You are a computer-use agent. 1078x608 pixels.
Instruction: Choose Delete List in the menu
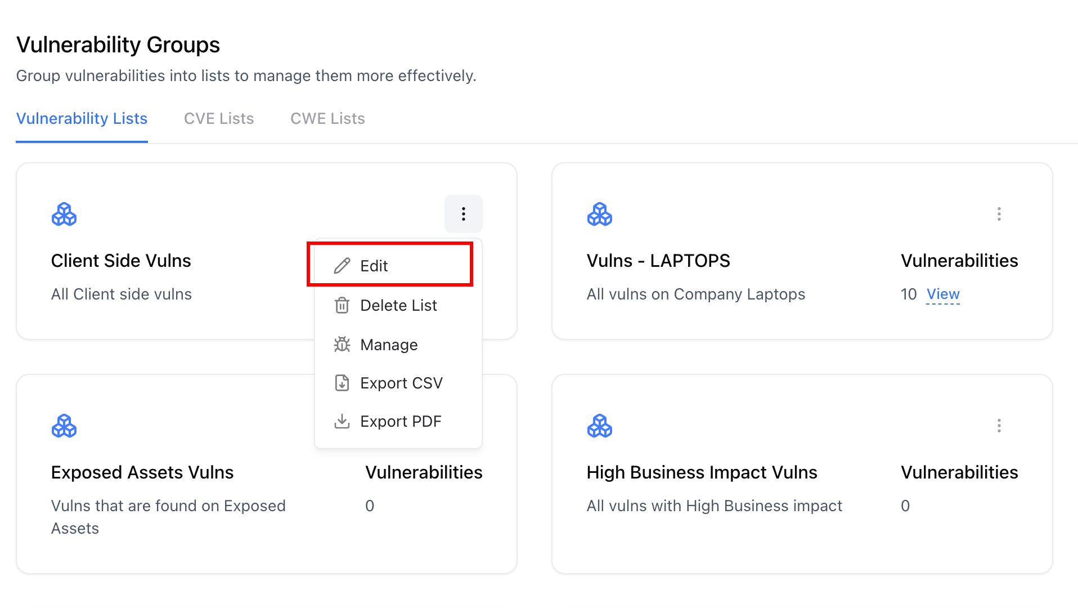pos(398,305)
